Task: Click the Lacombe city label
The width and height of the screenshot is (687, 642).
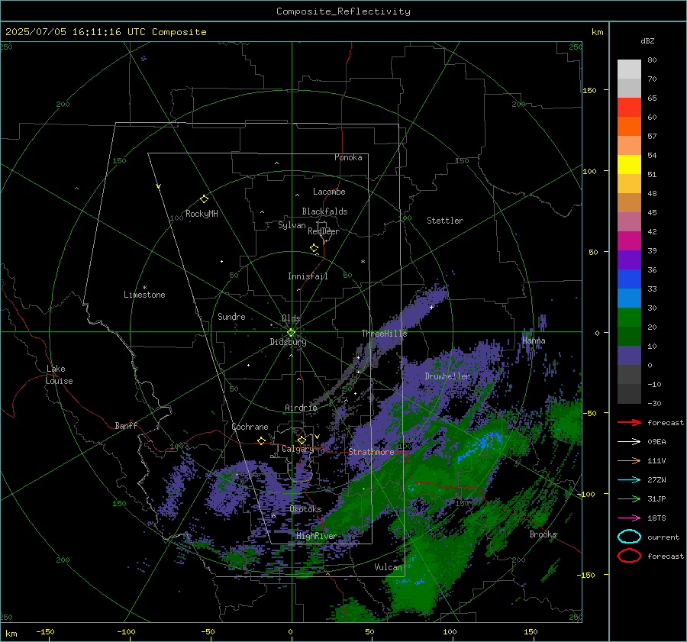Action: coord(329,192)
